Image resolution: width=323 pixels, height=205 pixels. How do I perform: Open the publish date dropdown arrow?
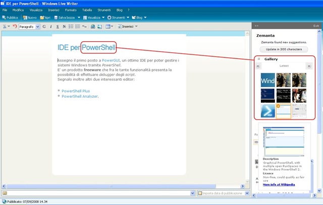pyautogui.click(x=247, y=193)
